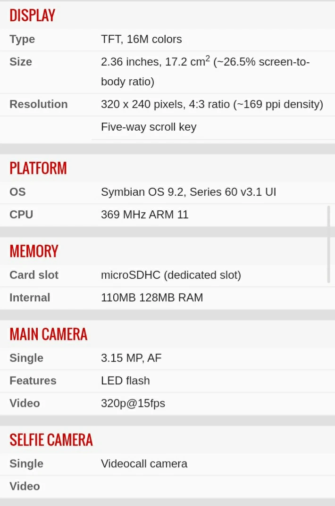335x506 pixels.
Task: Select the Symbian OS 9.2 value text
Action: click(142, 192)
